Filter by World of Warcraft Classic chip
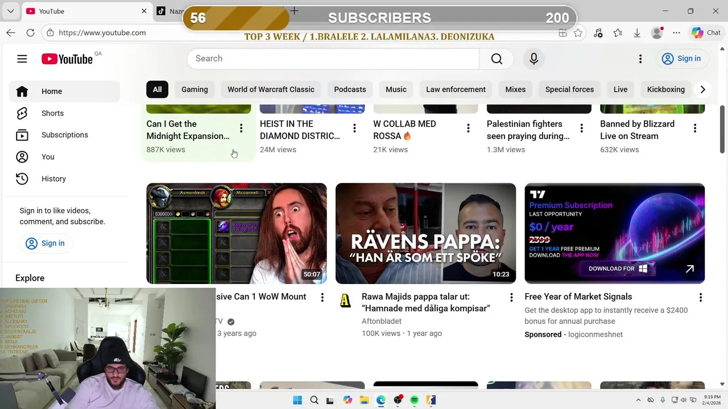 coord(271,89)
